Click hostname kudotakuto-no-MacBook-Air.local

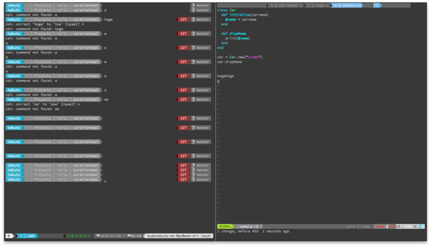[179, 236]
